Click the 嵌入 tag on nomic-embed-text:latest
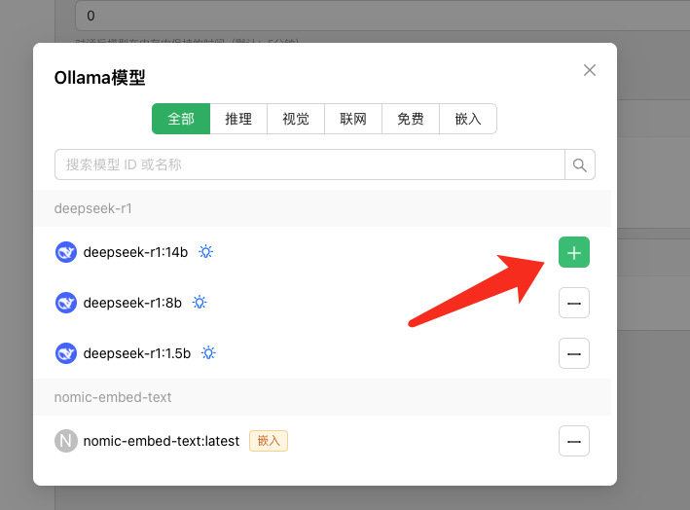This screenshot has height=510, width=690. click(269, 441)
